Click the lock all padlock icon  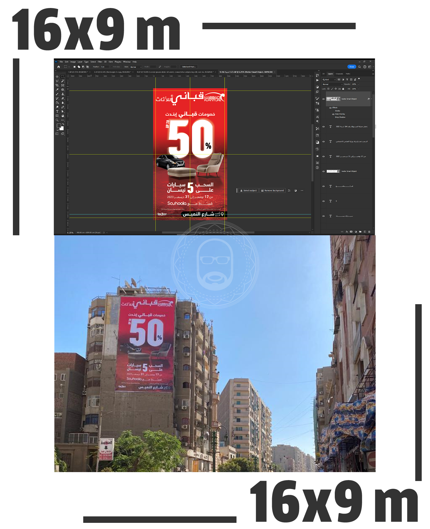tap(343, 89)
